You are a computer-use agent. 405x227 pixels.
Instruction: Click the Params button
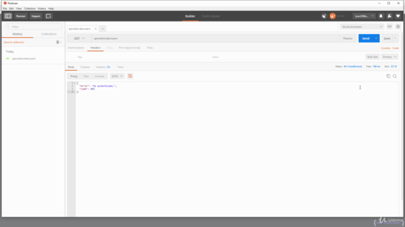(347, 38)
